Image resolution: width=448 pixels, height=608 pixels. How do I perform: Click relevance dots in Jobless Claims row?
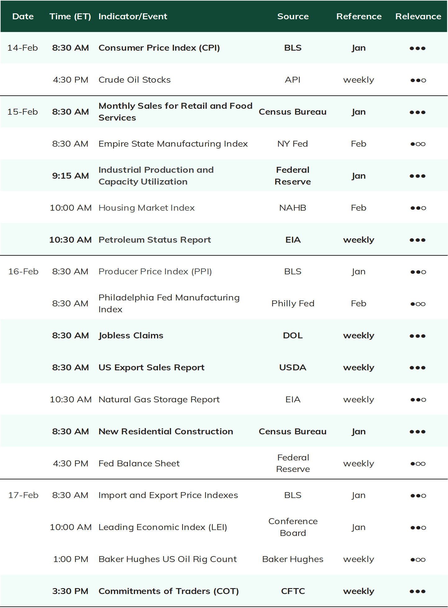tap(418, 336)
